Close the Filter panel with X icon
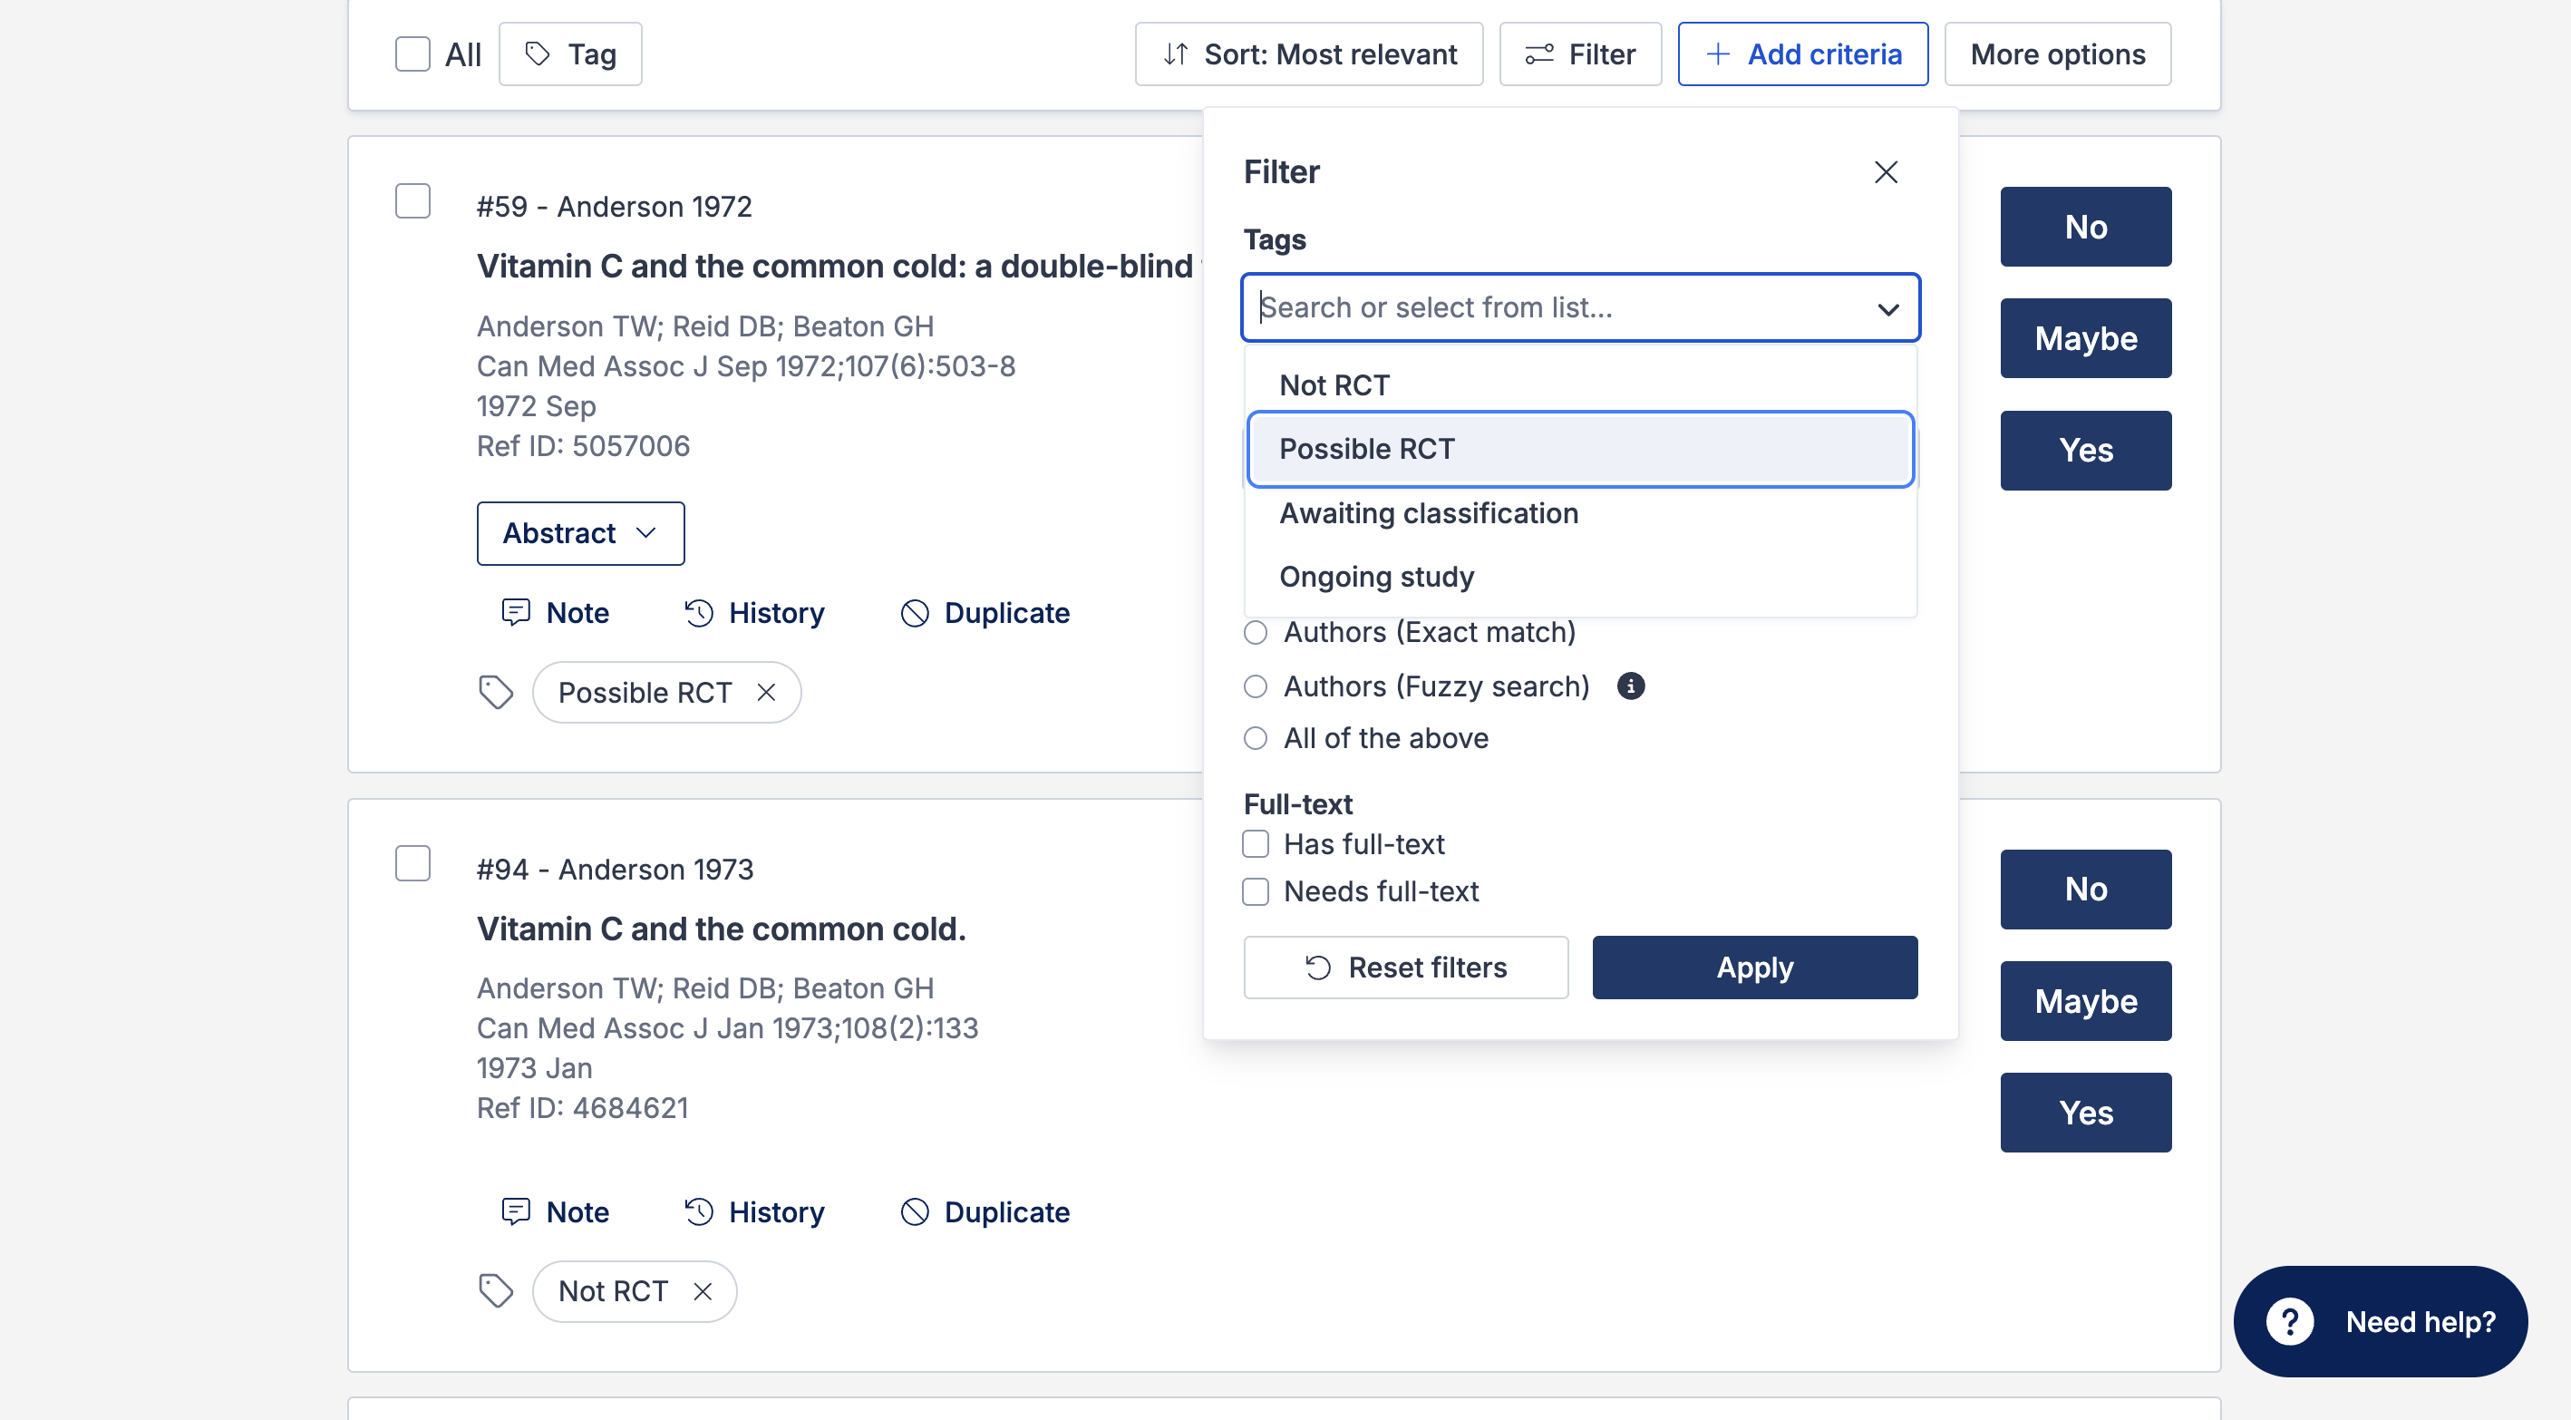Image resolution: width=2571 pixels, height=1420 pixels. [x=1886, y=171]
